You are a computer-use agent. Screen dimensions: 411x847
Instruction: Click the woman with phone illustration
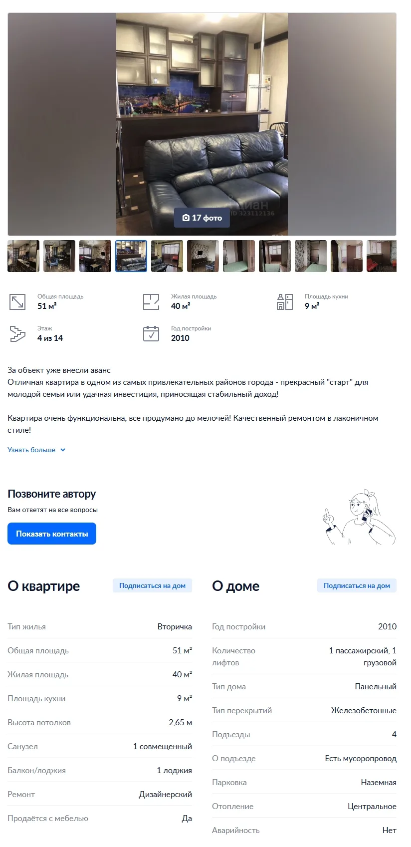(x=359, y=517)
